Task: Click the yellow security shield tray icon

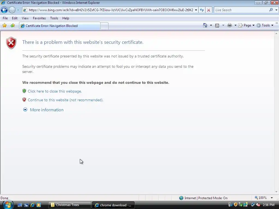Action: [236, 205]
